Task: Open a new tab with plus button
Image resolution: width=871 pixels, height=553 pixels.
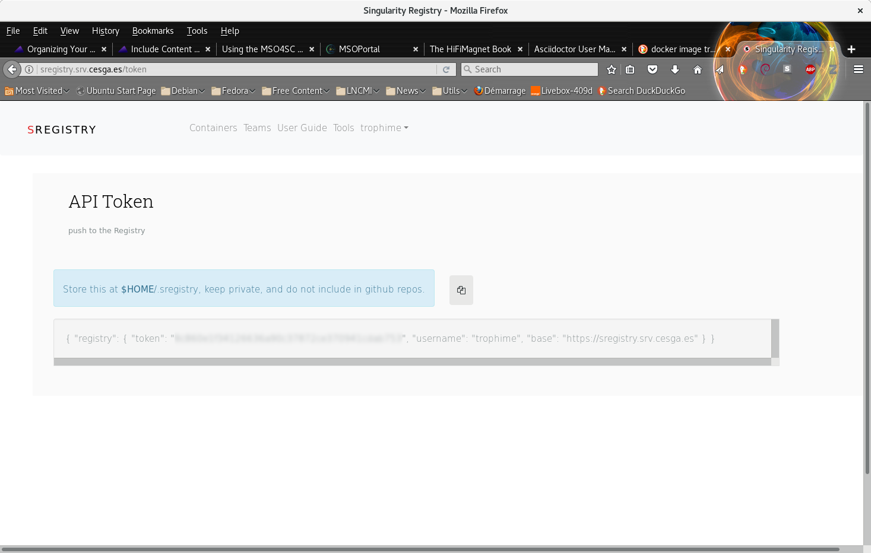Action: click(851, 49)
